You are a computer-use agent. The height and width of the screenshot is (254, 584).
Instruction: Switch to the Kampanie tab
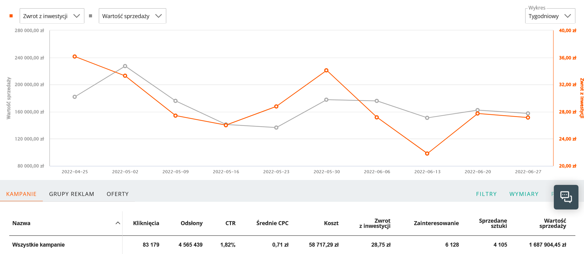[21, 194]
